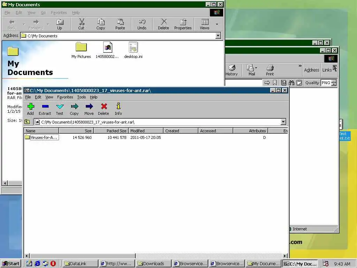This screenshot has width=357, height=268.
Task: Expand hidden browser toolbar buttons chevron
Action: (x=300, y=66)
